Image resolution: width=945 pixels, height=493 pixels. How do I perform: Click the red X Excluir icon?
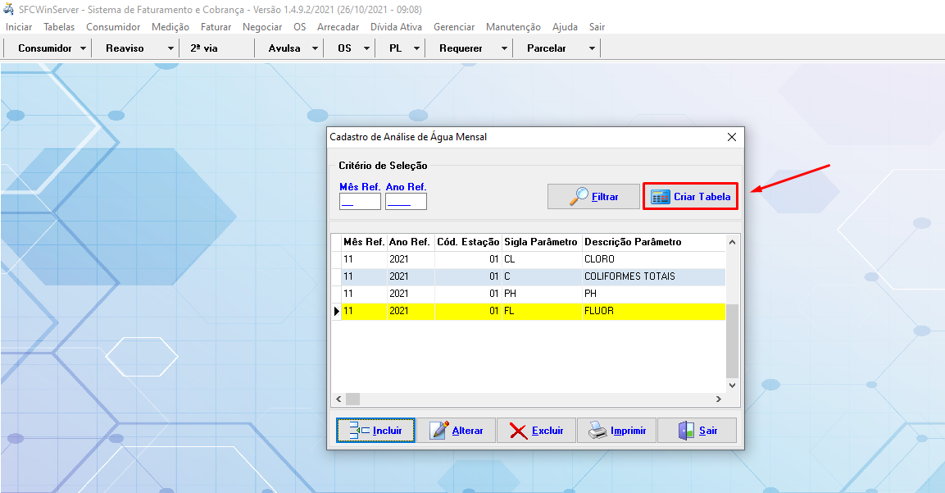click(x=517, y=431)
